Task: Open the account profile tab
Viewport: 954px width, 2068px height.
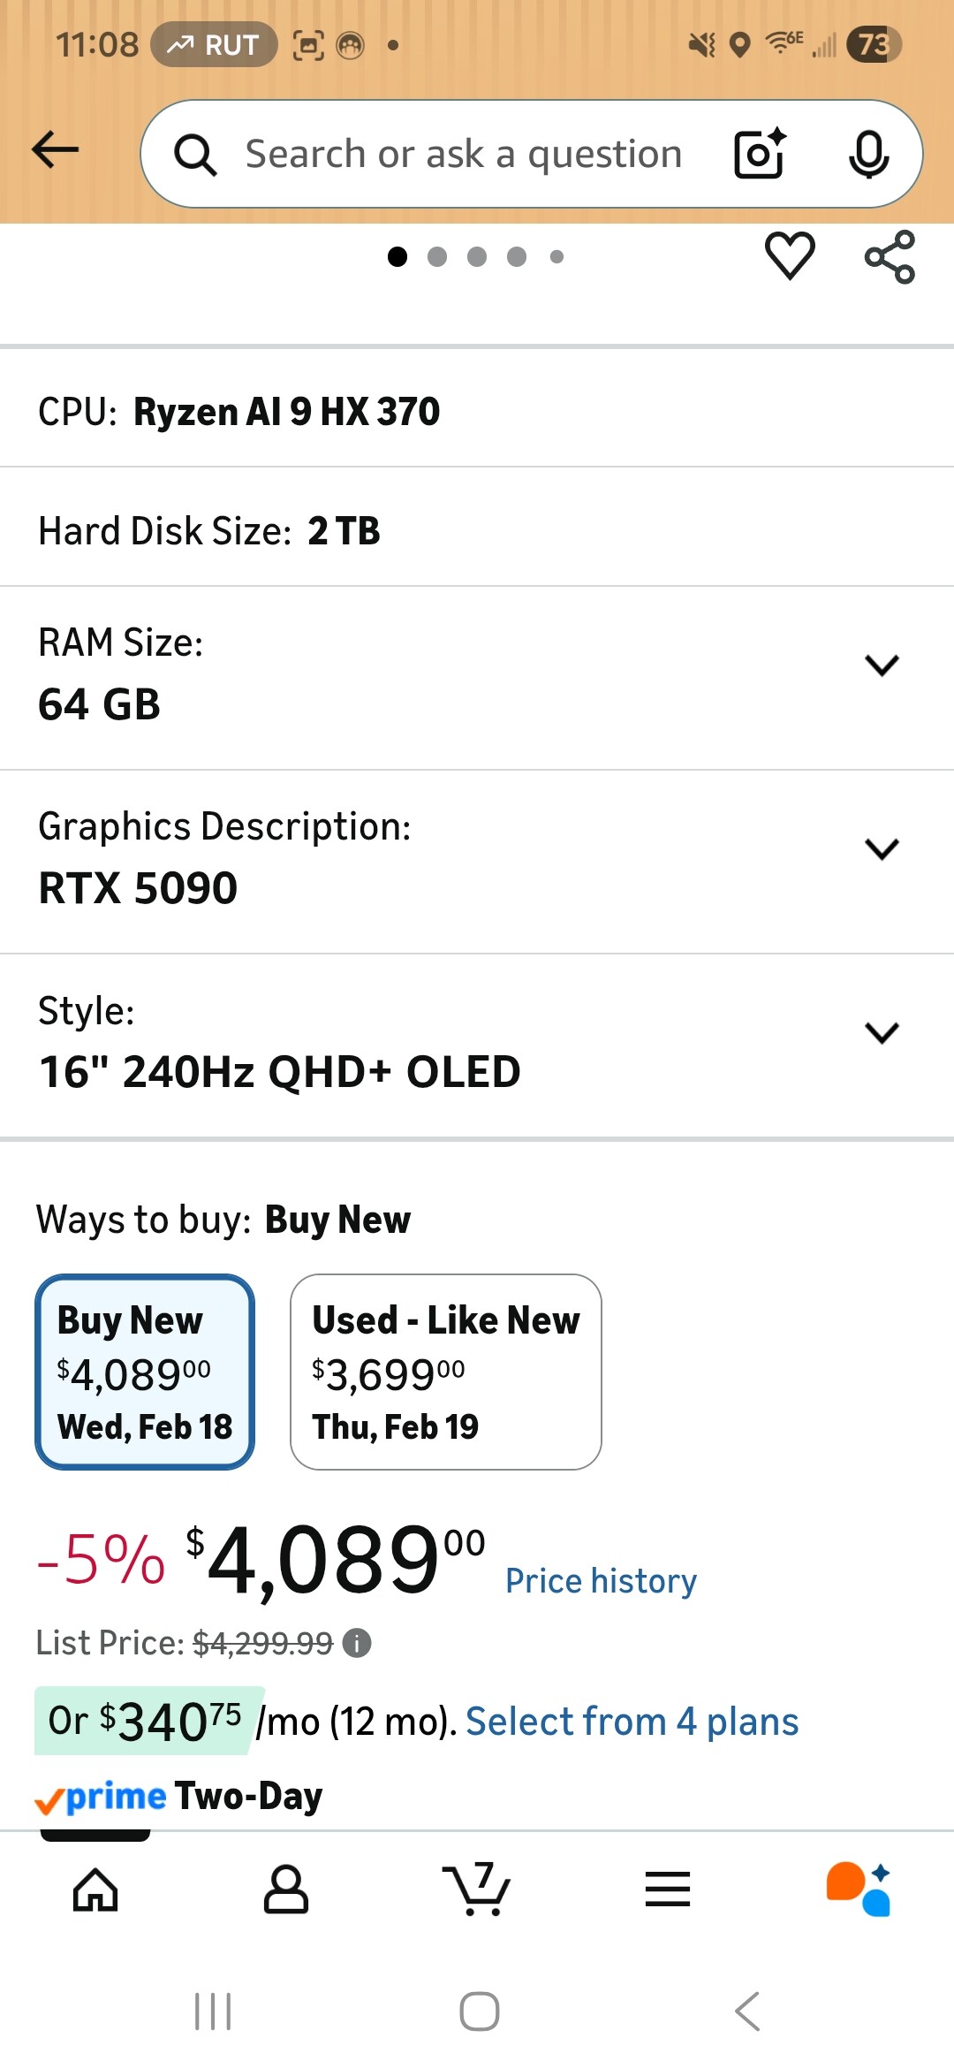Action: click(x=286, y=1889)
